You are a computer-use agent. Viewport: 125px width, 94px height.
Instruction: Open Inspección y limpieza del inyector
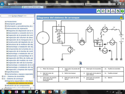click(x=20, y=69)
